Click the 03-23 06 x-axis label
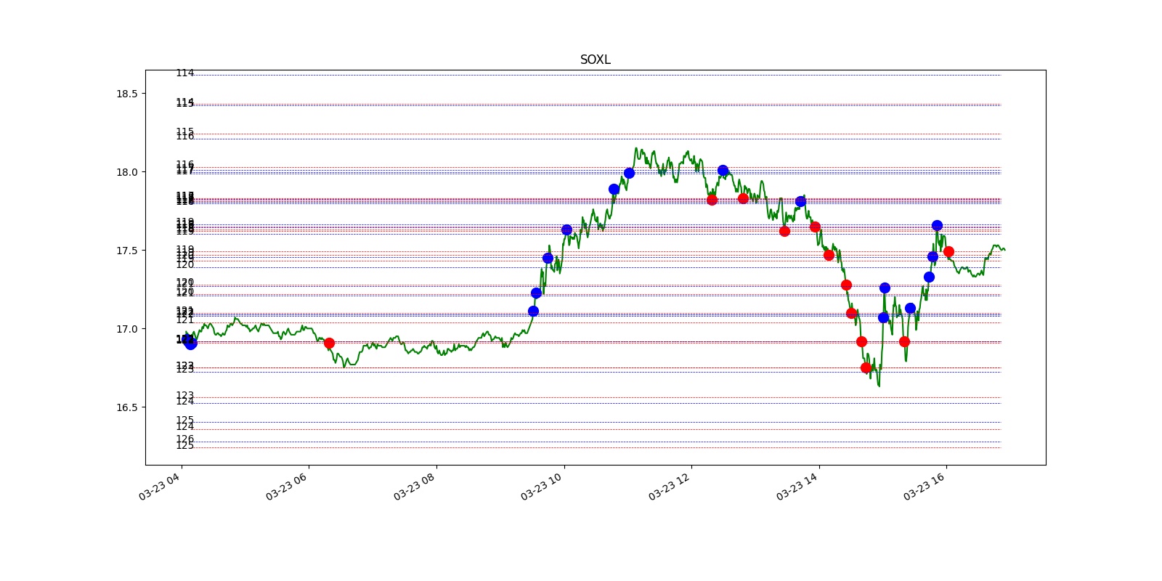The width and height of the screenshot is (1162, 581). [287, 485]
